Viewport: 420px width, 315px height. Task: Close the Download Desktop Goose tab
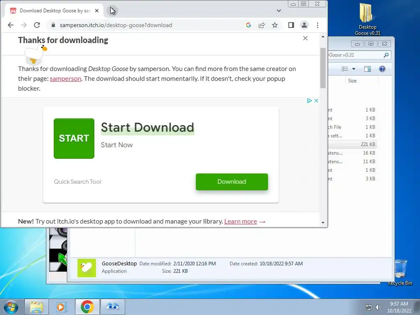click(x=97, y=11)
